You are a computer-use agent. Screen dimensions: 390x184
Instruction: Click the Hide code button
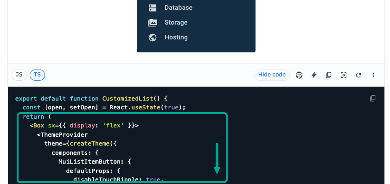[272, 75]
